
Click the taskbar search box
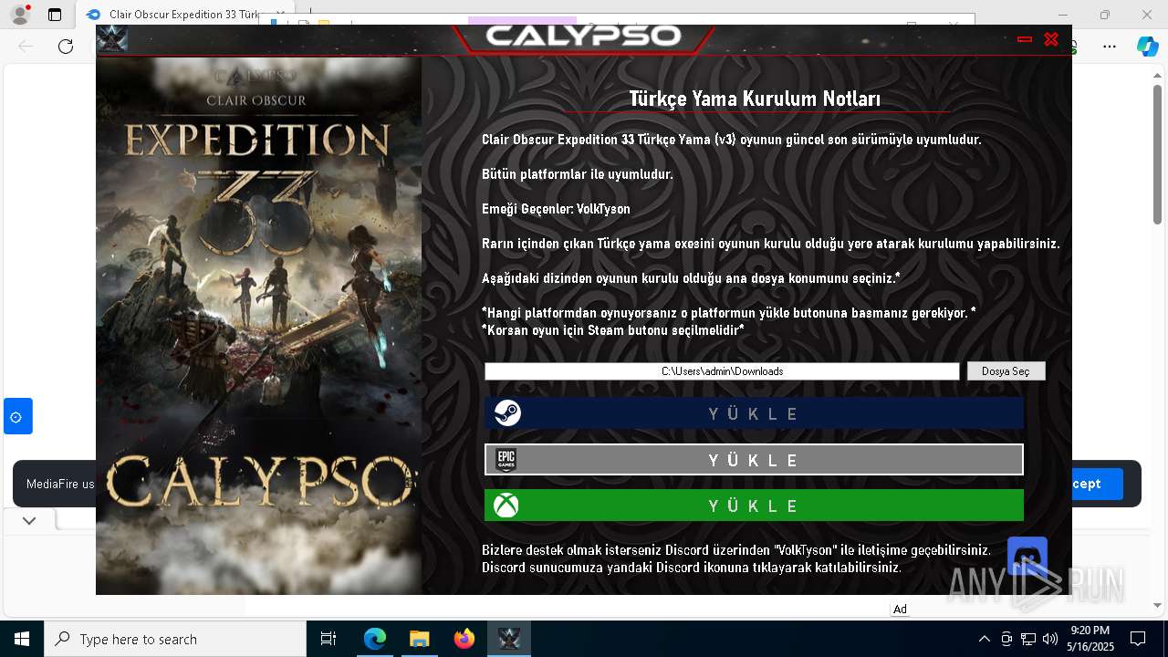(x=175, y=639)
